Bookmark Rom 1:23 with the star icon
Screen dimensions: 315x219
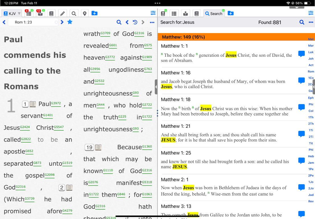(70, 22)
